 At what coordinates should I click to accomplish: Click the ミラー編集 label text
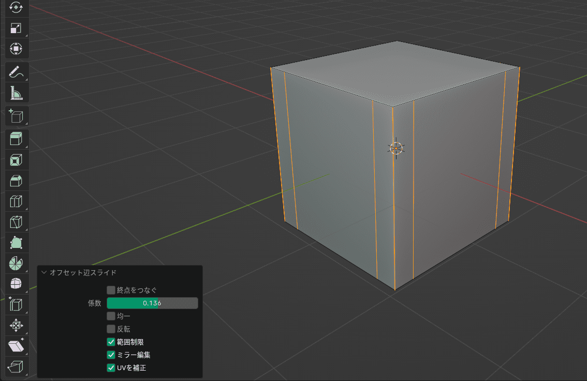point(134,355)
